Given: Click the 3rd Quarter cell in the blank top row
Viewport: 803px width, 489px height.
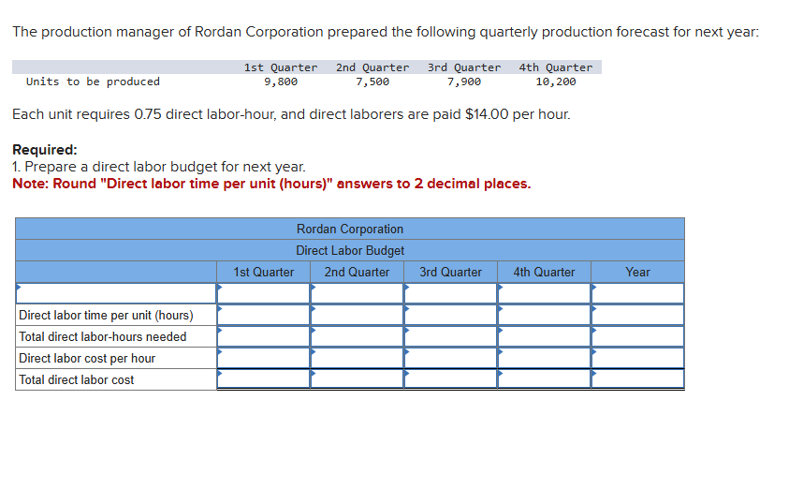Looking at the screenshot, I should (451, 293).
